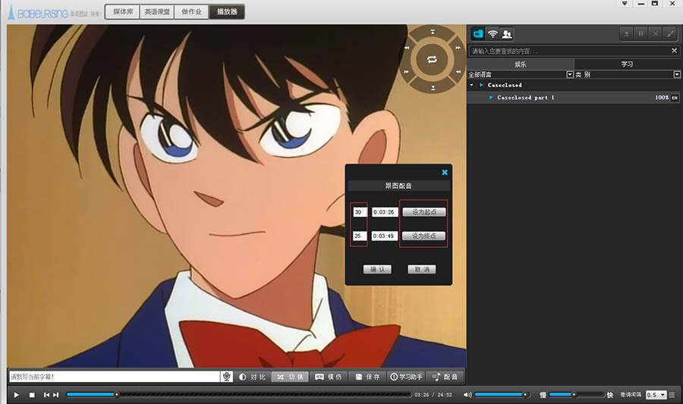Click the delete X icon in right panel toolbar
Screen dimensions: 683x404
coord(656,33)
